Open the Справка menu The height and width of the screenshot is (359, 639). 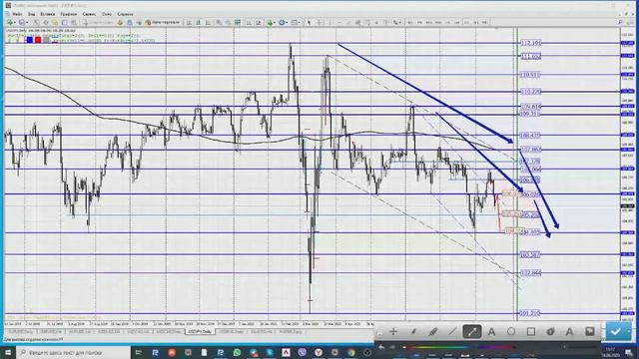coord(125,14)
